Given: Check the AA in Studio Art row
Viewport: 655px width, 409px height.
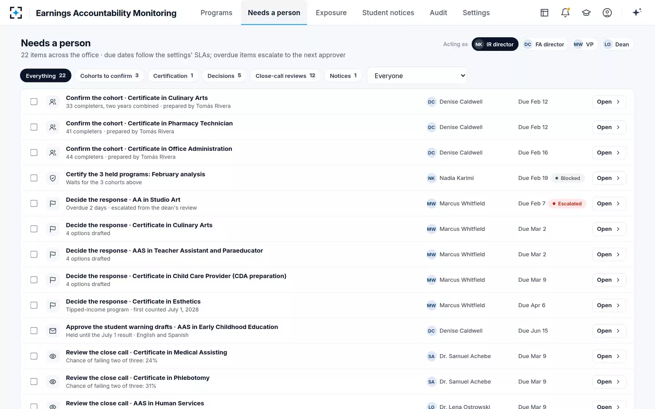Looking at the screenshot, I should [34, 204].
